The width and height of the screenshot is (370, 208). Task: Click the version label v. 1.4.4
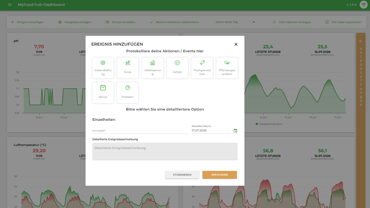pyautogui.click(x=351, y=5)
